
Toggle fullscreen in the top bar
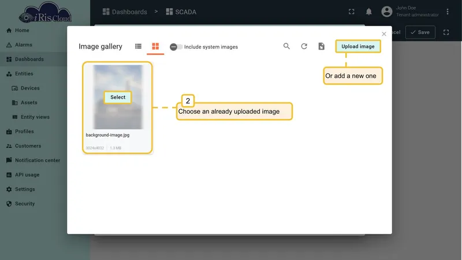point(351,12)
